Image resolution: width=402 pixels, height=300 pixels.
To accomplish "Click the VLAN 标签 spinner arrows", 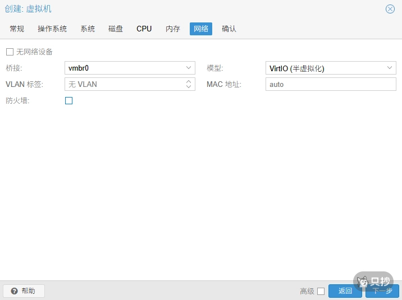I will pos(189,84).
